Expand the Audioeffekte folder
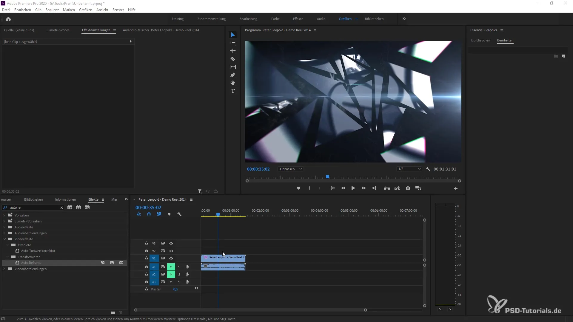The width and height of the screenshot is (573, 322). click(4, 227)
